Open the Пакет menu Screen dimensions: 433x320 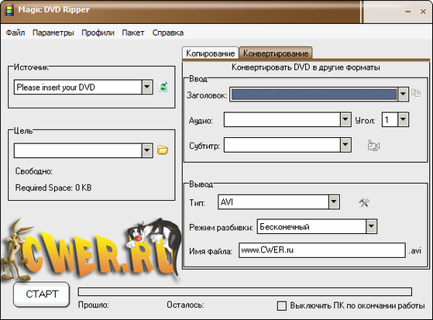[133, 33]
